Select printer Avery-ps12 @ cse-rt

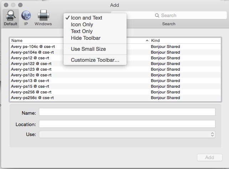point(30,58)
